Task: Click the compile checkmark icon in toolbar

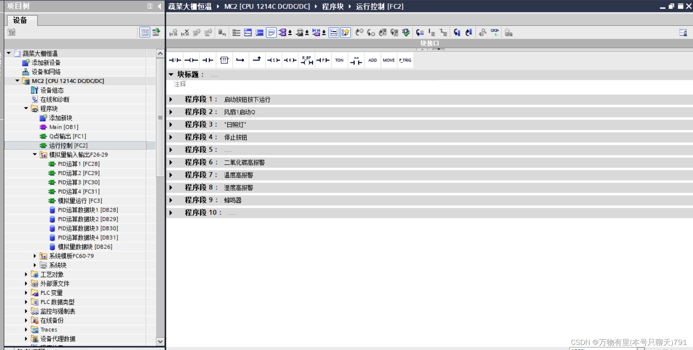Action: click(406, 33)
